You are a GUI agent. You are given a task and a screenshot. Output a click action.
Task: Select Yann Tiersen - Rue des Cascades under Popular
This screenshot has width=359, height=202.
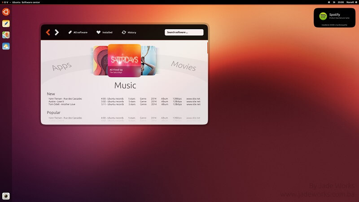[x=65, y=118]
